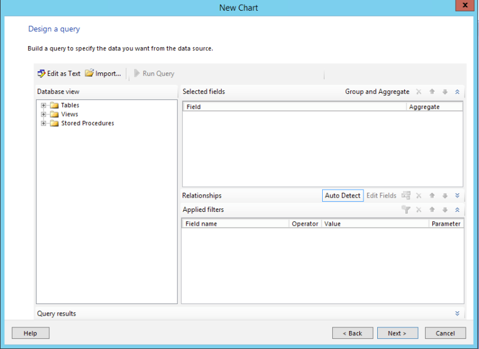
Task: Click the move relationship up arrow
Action: pyautogui.click(x=432, y=195)
